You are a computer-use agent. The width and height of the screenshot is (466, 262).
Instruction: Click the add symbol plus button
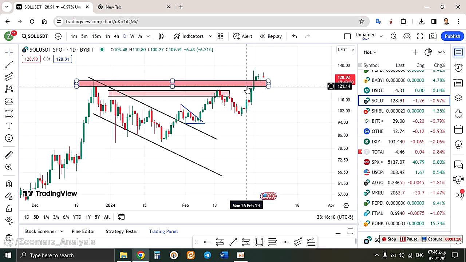[58, 36]
